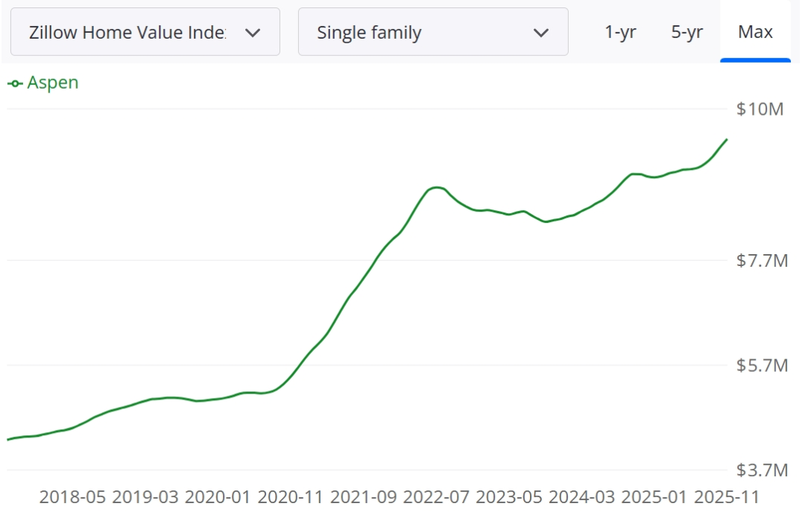Image resolution: width=805 pixels, height=515 pixels.
Task: Click the 2024-03 date axis label
Action: [581, 497]
